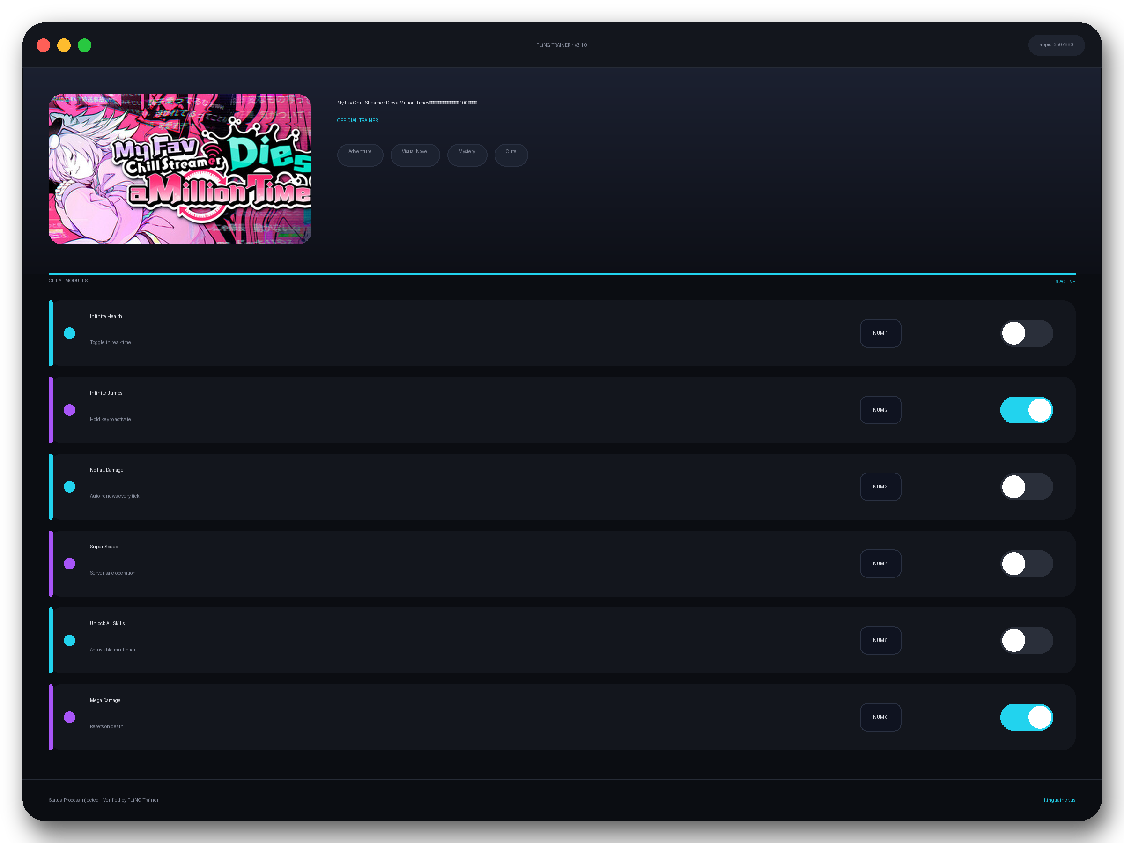Screen dimensions: 1124x843
Task: Minimize window using yellow button
Action: tap(64, 45)
